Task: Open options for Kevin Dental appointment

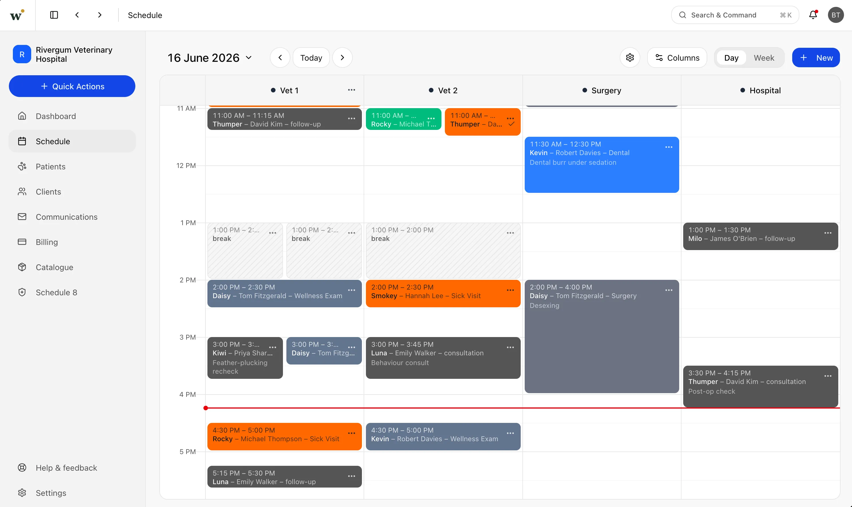Action: [669, 147]
